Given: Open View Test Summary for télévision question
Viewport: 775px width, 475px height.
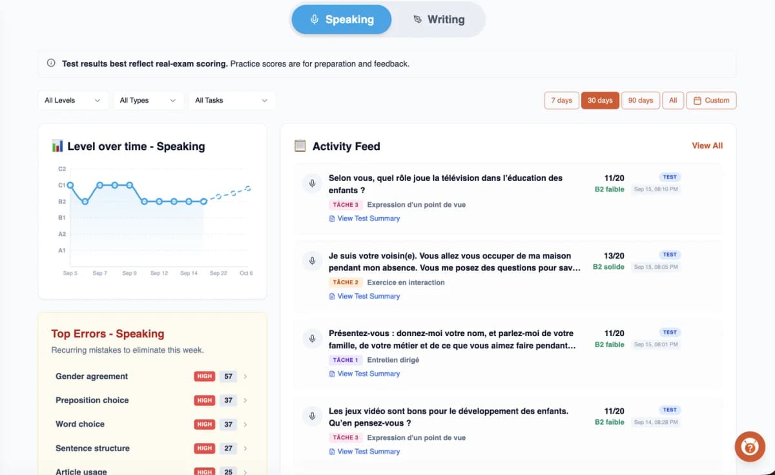Looking at the screenshot, I should (x=364, y=218).
